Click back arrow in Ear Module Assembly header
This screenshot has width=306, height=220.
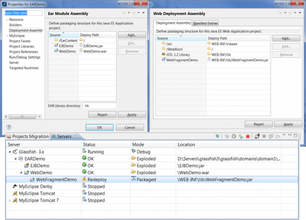(124, 13)
